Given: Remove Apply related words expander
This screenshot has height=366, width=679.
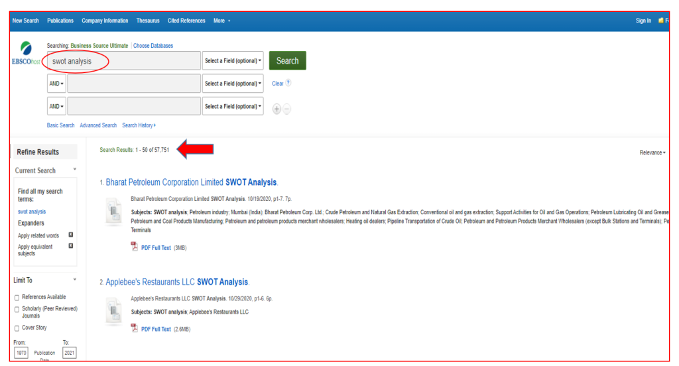Looking at the screenshot, I should pyautogui.click(x=71, y=235).
